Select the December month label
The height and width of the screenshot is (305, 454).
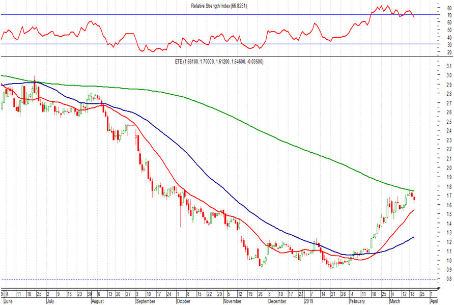tap(277, 301)
